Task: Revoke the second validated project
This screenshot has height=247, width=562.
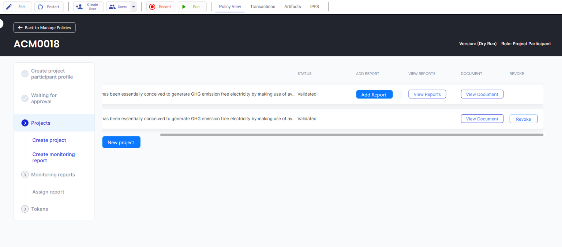Action: [x=523, y=119]
